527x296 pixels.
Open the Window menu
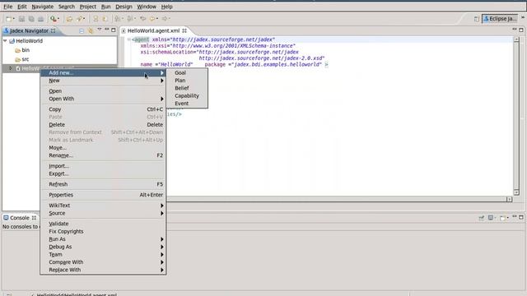point(147,7)
